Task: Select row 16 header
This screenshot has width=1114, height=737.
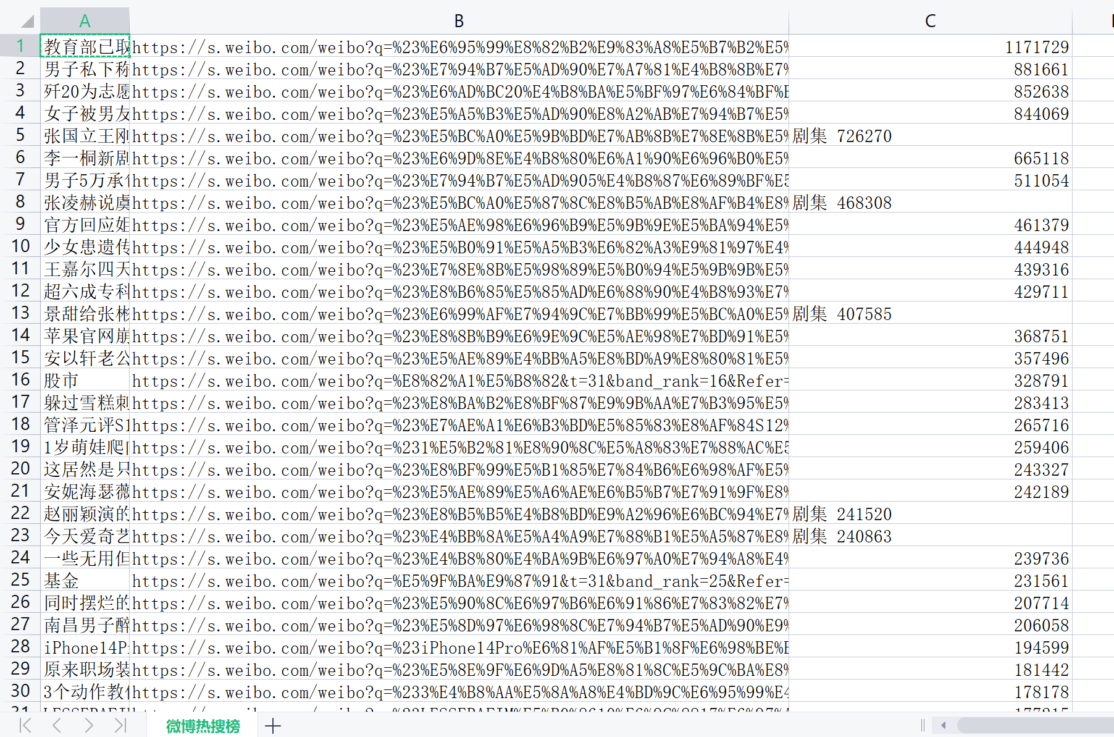Action: (x=20, y=379)
